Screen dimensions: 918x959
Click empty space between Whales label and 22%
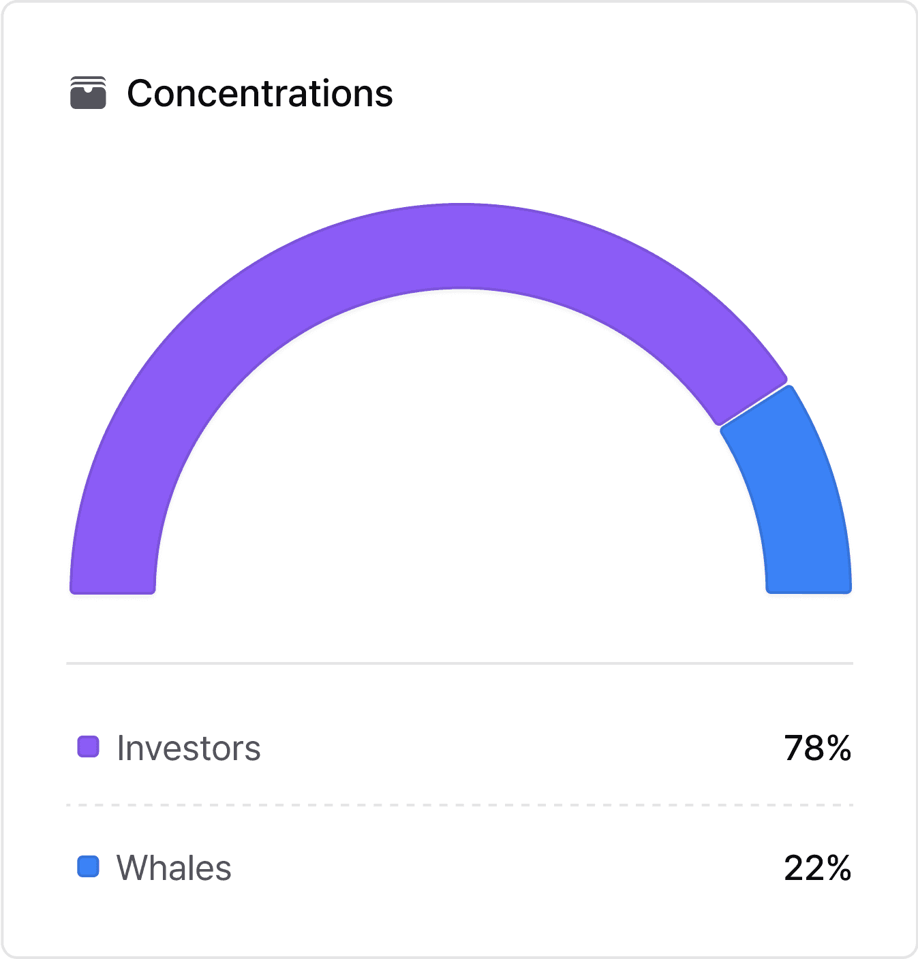coord(508,868)
